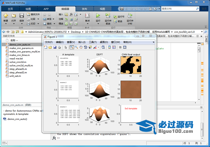Select the Edit Plot arrow tool in Figure 1

coord(66,47)
